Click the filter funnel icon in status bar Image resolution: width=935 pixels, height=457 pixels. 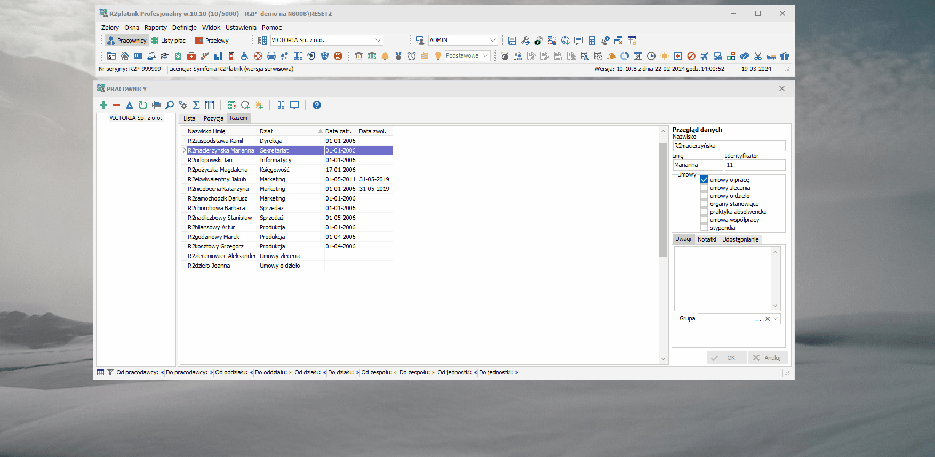[110, 372]
